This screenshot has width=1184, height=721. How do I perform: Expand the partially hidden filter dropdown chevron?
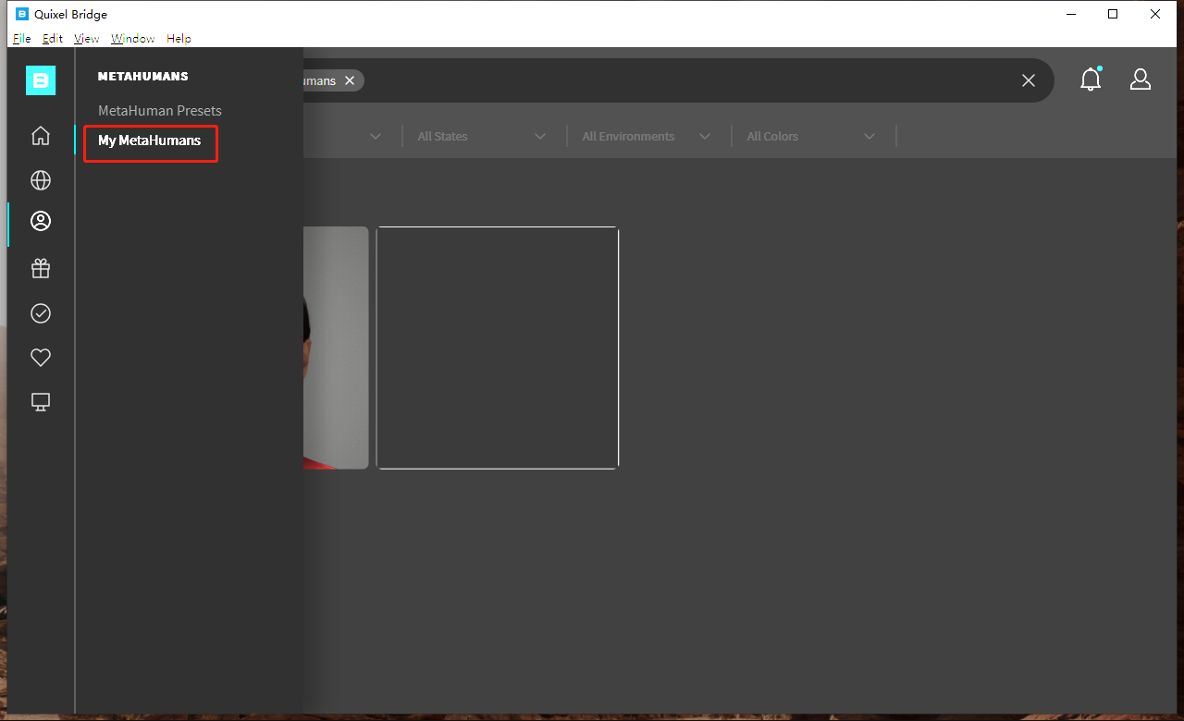(376, 136)
